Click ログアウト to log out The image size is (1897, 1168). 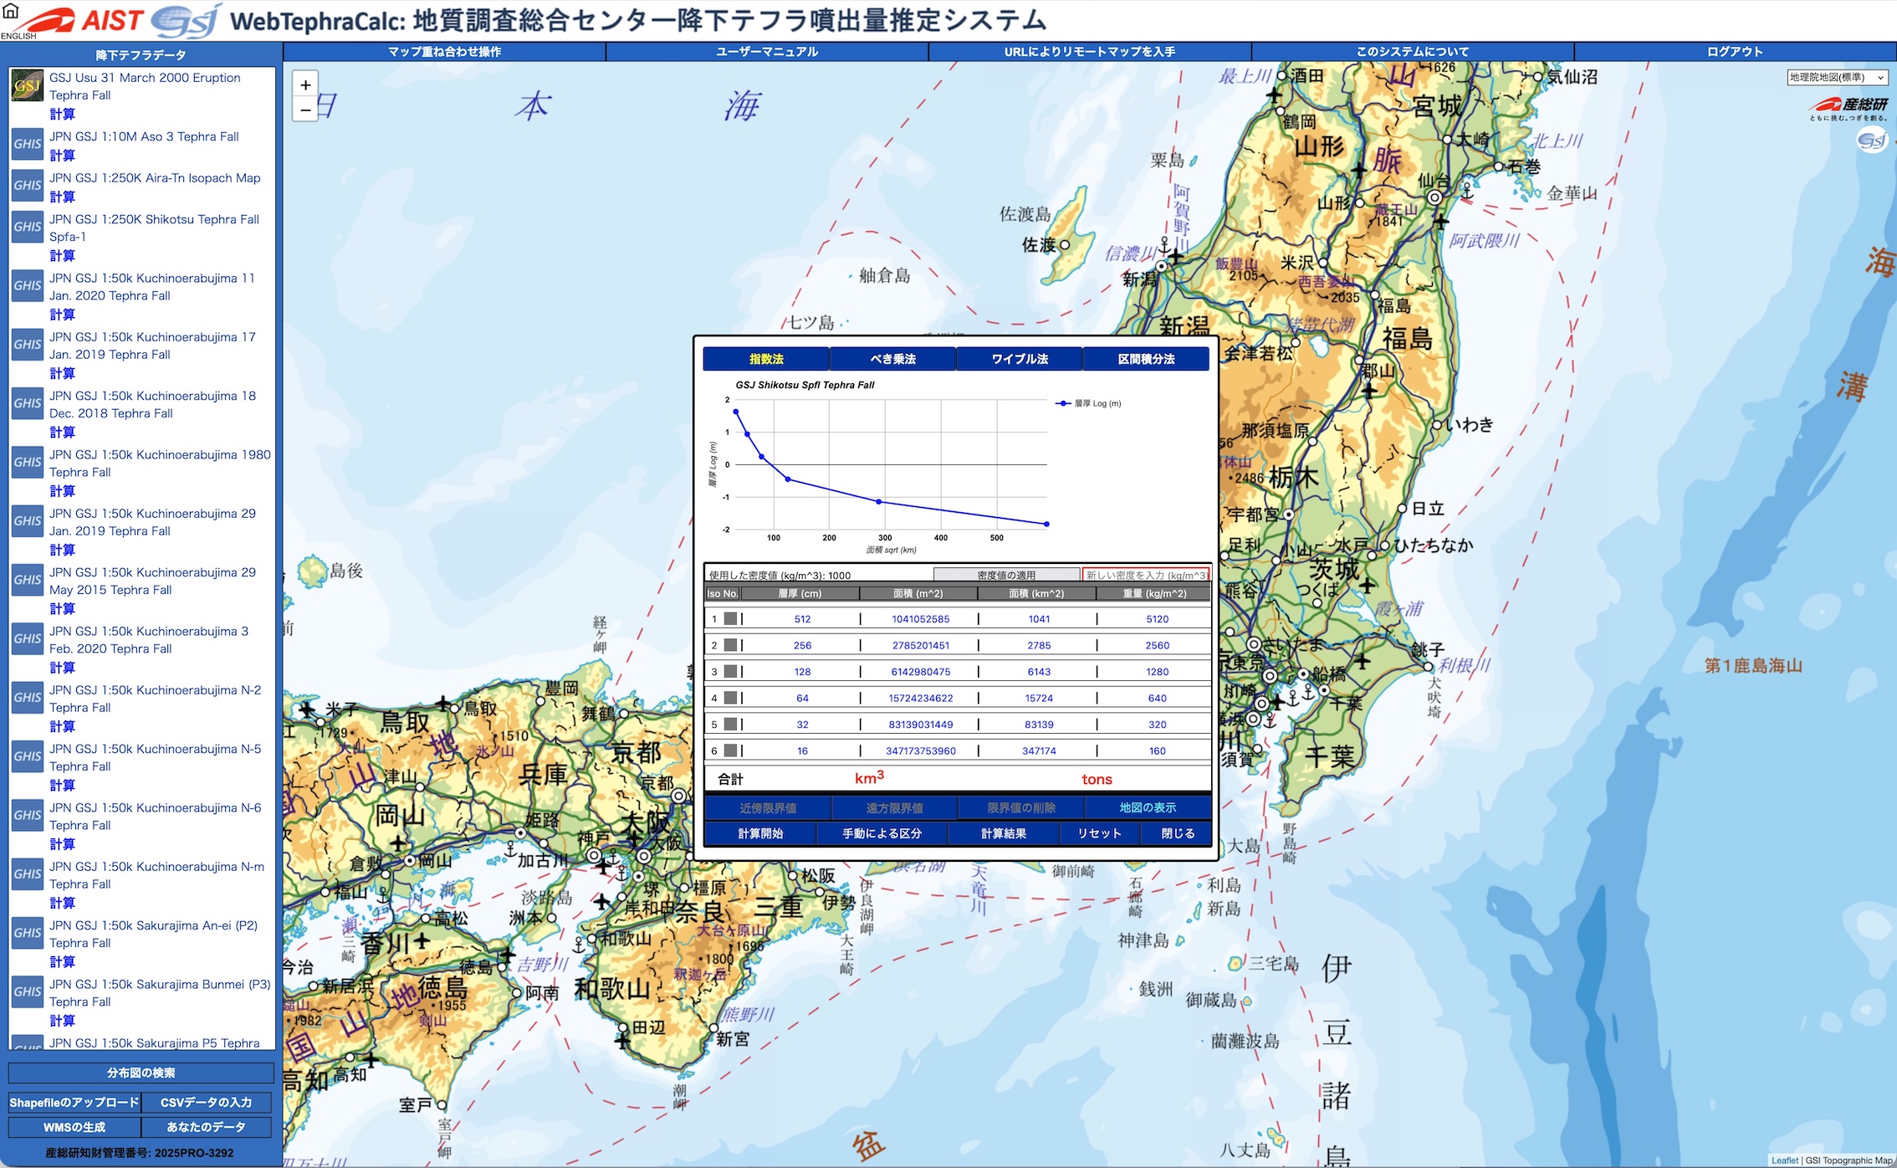(x=1735, y=52)
